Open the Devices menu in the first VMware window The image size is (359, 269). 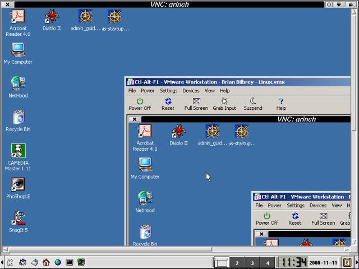coord(191,91)
